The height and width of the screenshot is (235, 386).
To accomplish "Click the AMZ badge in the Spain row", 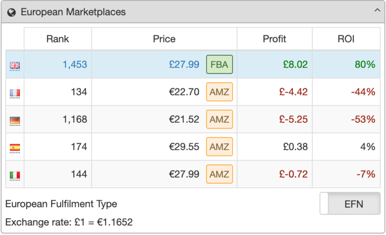I will click(x=220, y=147).
